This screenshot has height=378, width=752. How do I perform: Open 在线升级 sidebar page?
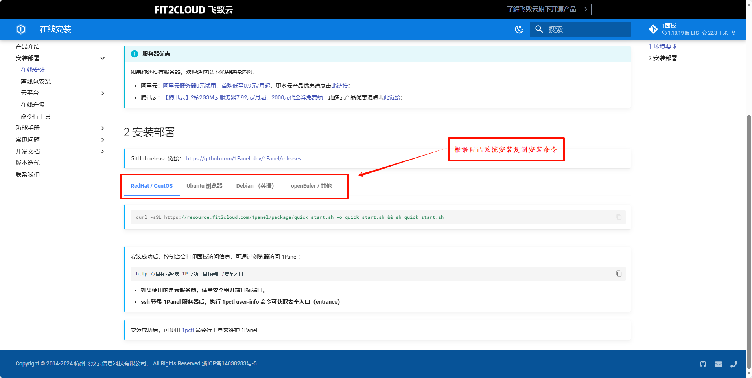(33, 105)
